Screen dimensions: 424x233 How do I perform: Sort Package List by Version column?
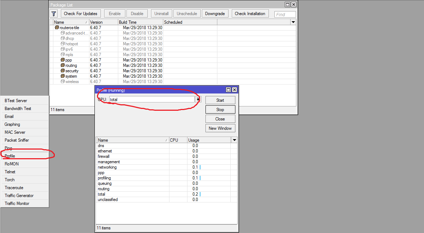tap(103, 22)
